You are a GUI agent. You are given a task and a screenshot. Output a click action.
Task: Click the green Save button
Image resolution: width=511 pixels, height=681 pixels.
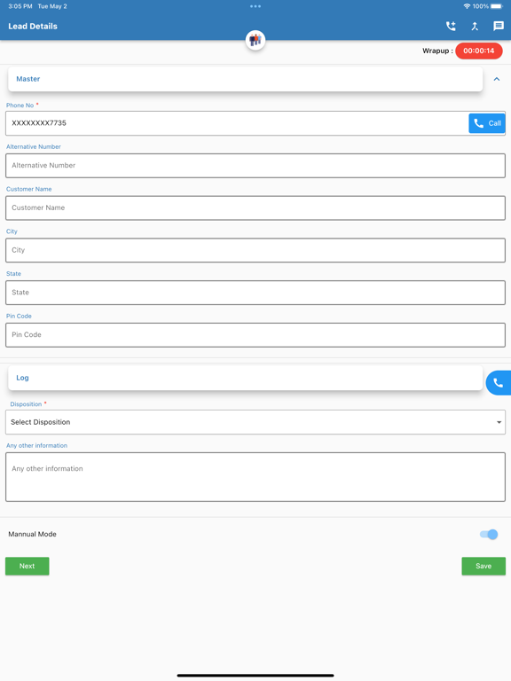pyautogui.click(x=483, y=566)
